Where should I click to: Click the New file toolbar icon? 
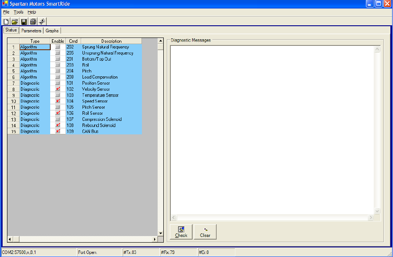click(6, 22)
